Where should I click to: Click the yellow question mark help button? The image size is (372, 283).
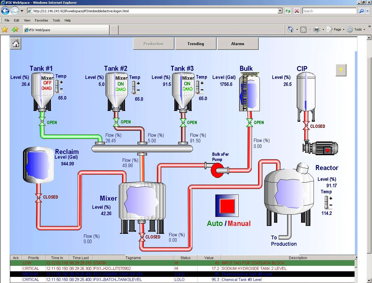pos(341,70)
